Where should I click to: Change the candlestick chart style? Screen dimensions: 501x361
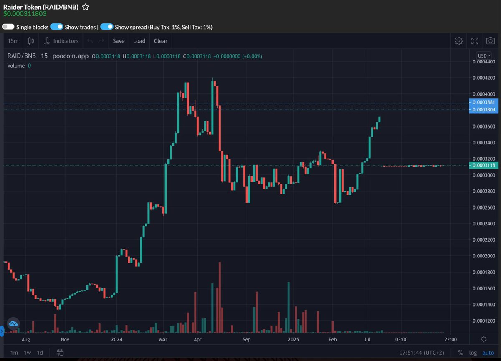click(31, 41)
